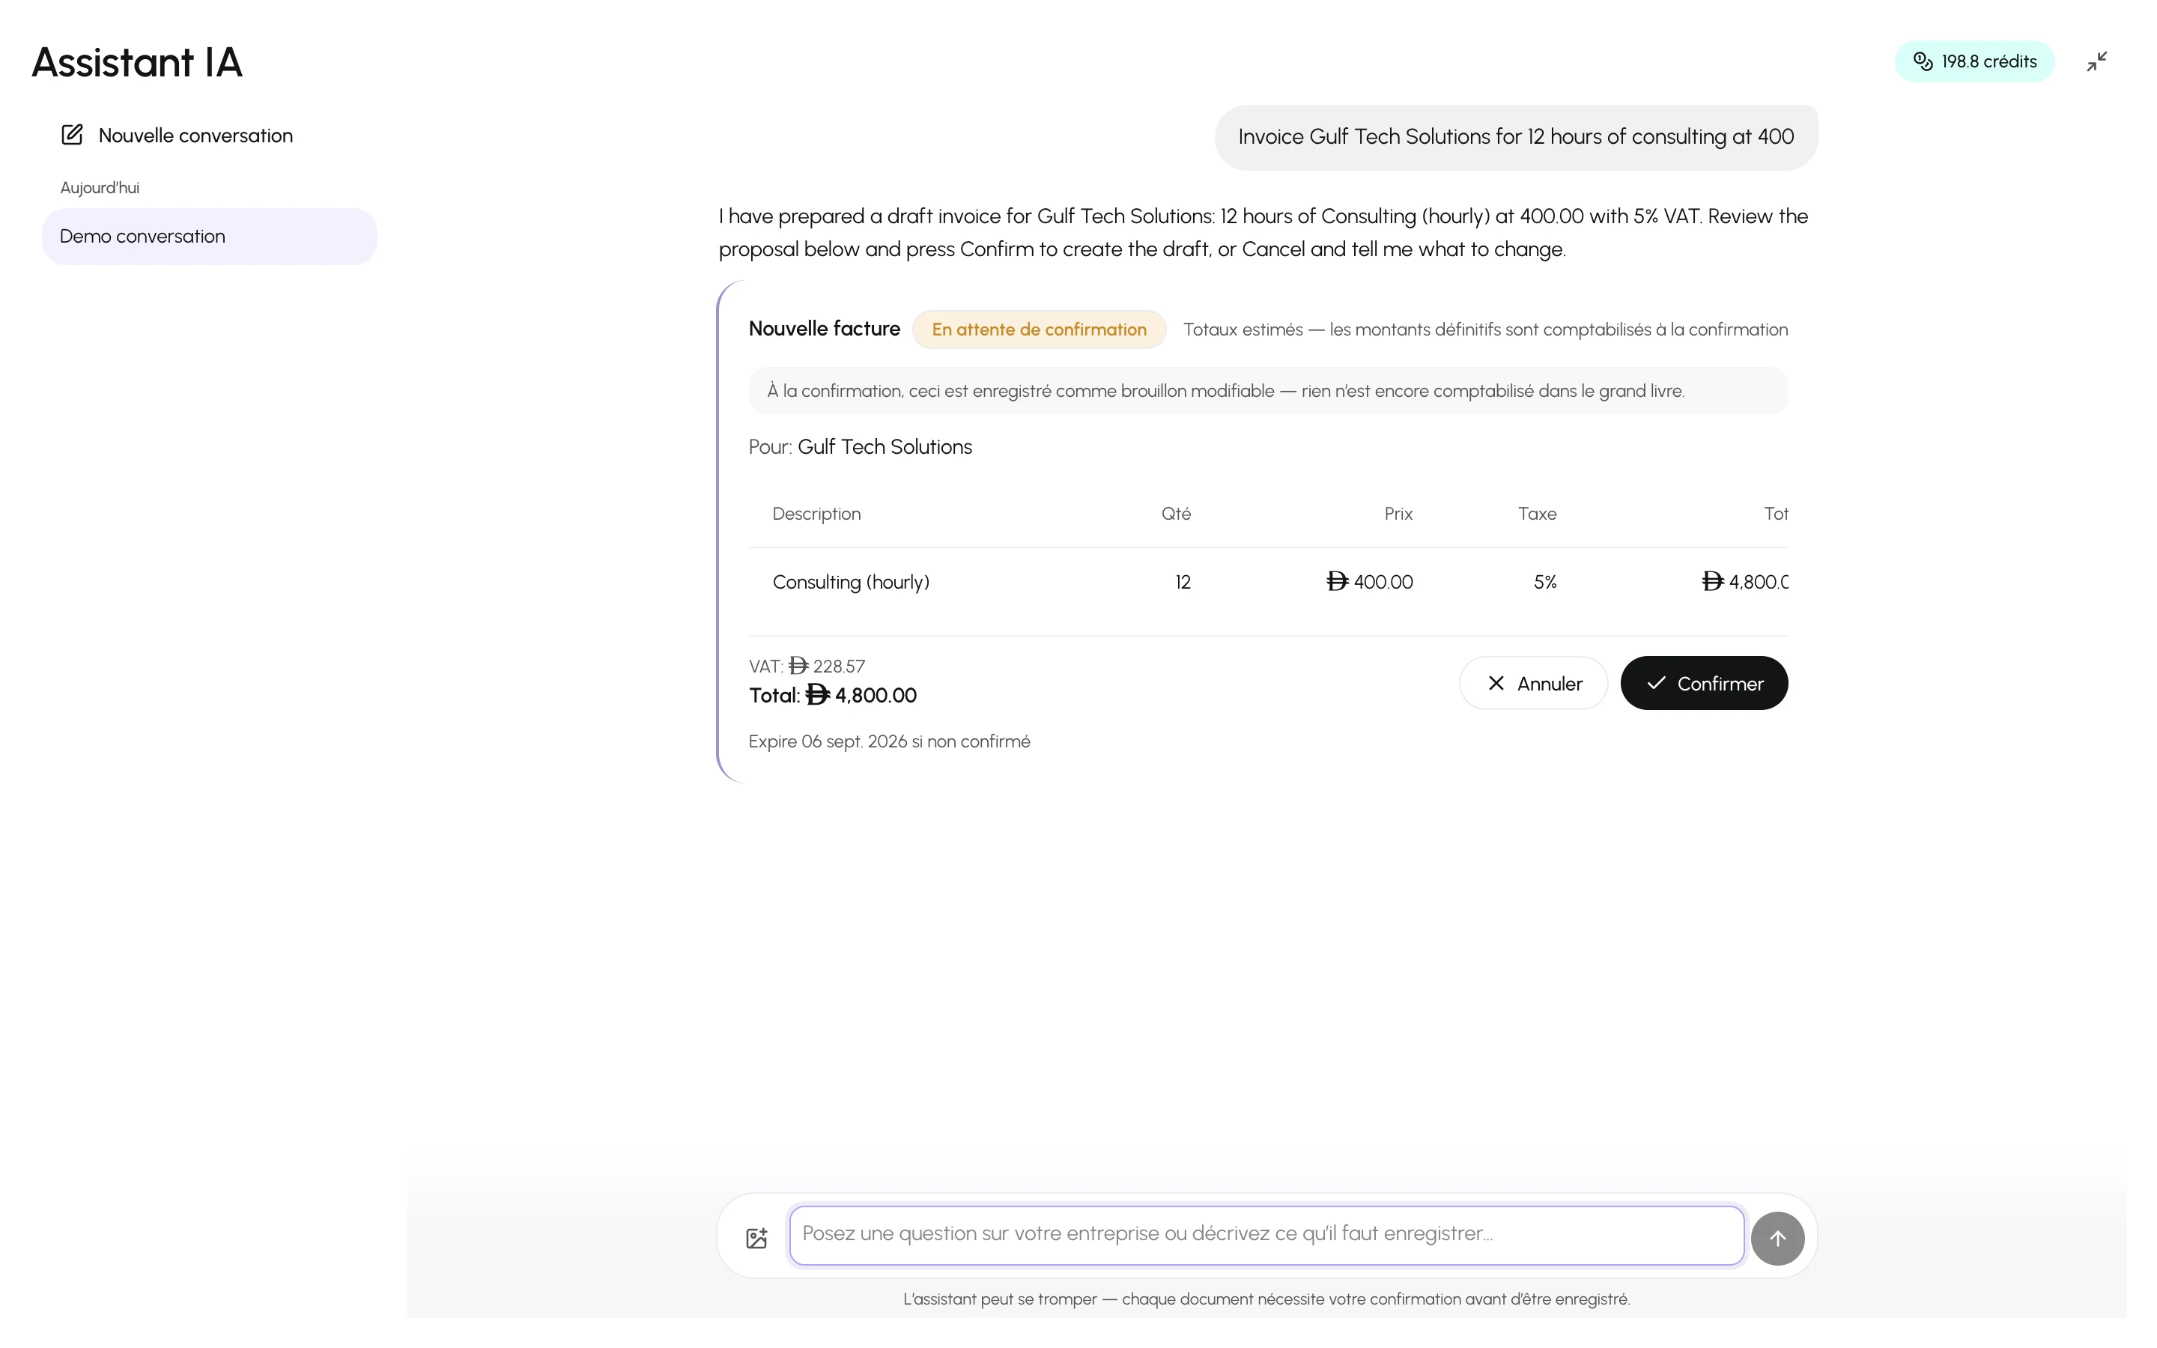Click the En attente de confirmation badge

[x=1040, y=329]
